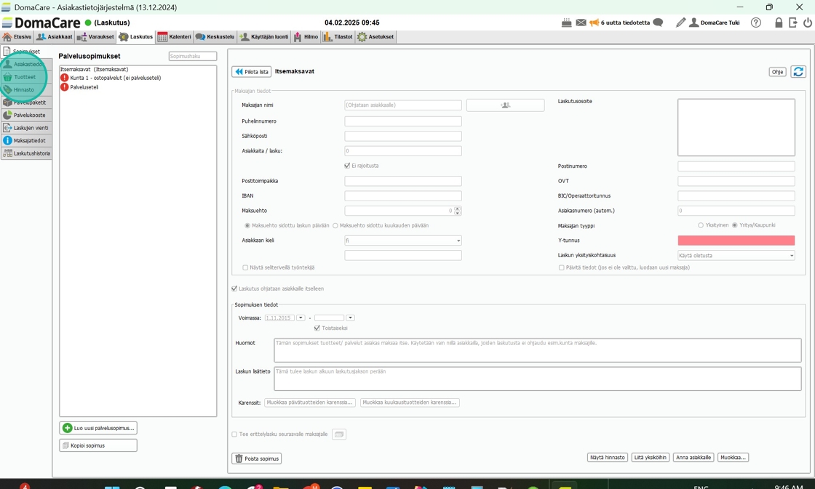Click the power shutdown icon
Image resolution: width=815 pixels, height=489 pixels.
(807, 23)
